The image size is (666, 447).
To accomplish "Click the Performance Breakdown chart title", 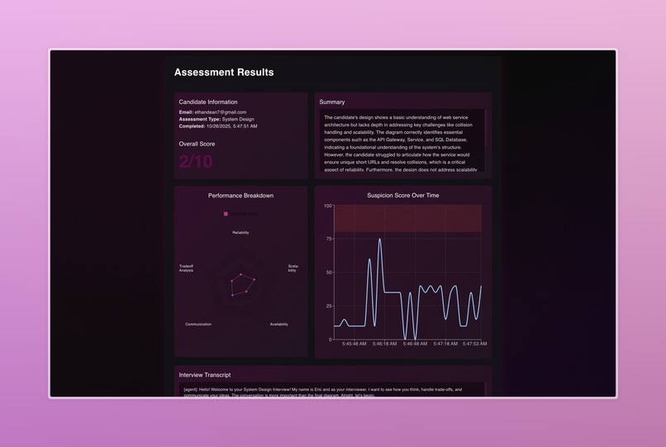I will coord(240,196).
